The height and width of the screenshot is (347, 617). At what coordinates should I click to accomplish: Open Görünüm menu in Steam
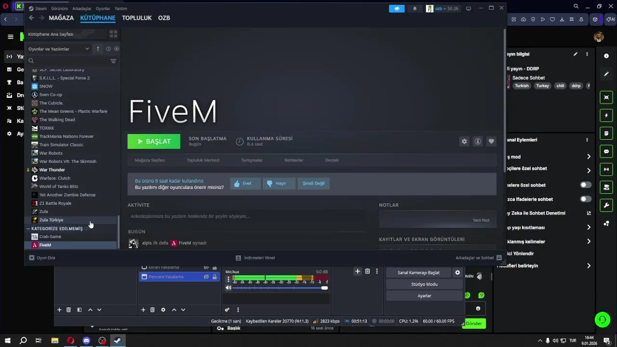click(x=59, y=9)
